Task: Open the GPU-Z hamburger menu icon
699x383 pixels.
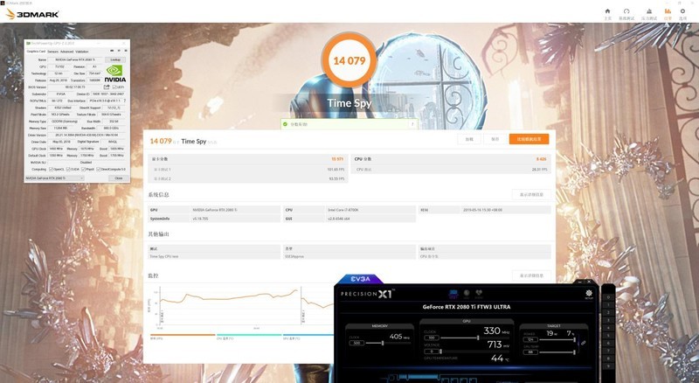Action: click(126, 51)
